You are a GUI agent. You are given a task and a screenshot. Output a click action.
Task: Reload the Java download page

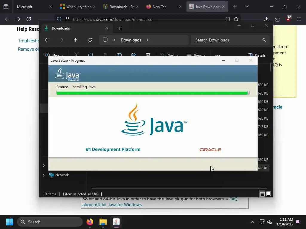pos(29,19)
